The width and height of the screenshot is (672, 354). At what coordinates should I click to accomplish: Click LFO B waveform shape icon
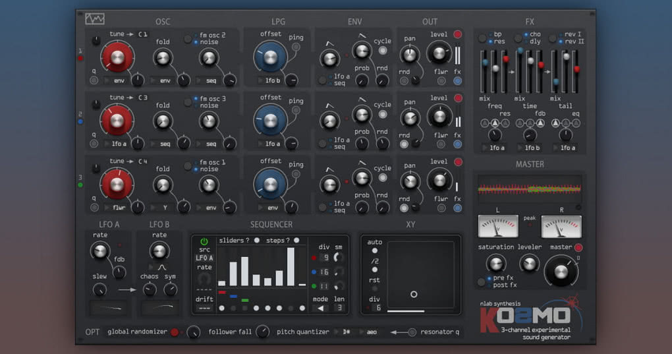click(161, 267)
